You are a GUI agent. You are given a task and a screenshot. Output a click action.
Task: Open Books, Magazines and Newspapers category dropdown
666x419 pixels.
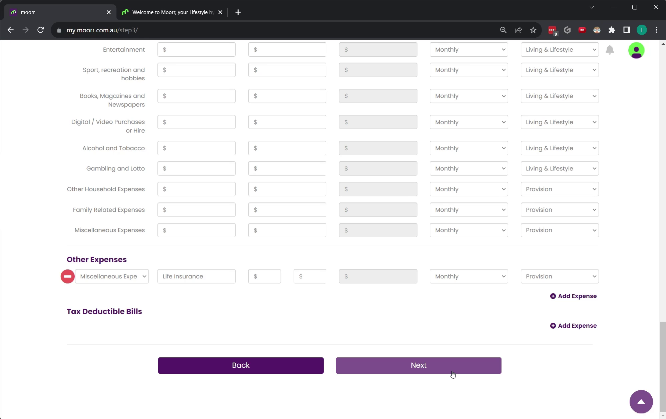pyautogui.click(x=560, y=96)
